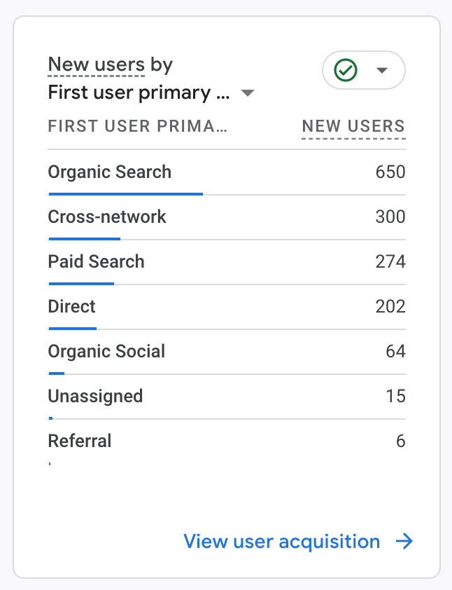This screenshot has width=452, height=590.
Task: Open the New users metric selector
Action: pos(96,64)
